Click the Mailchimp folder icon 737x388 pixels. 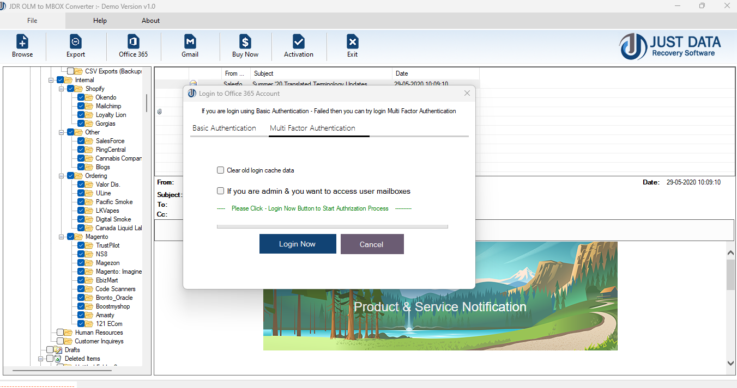(x=89, y=106)
